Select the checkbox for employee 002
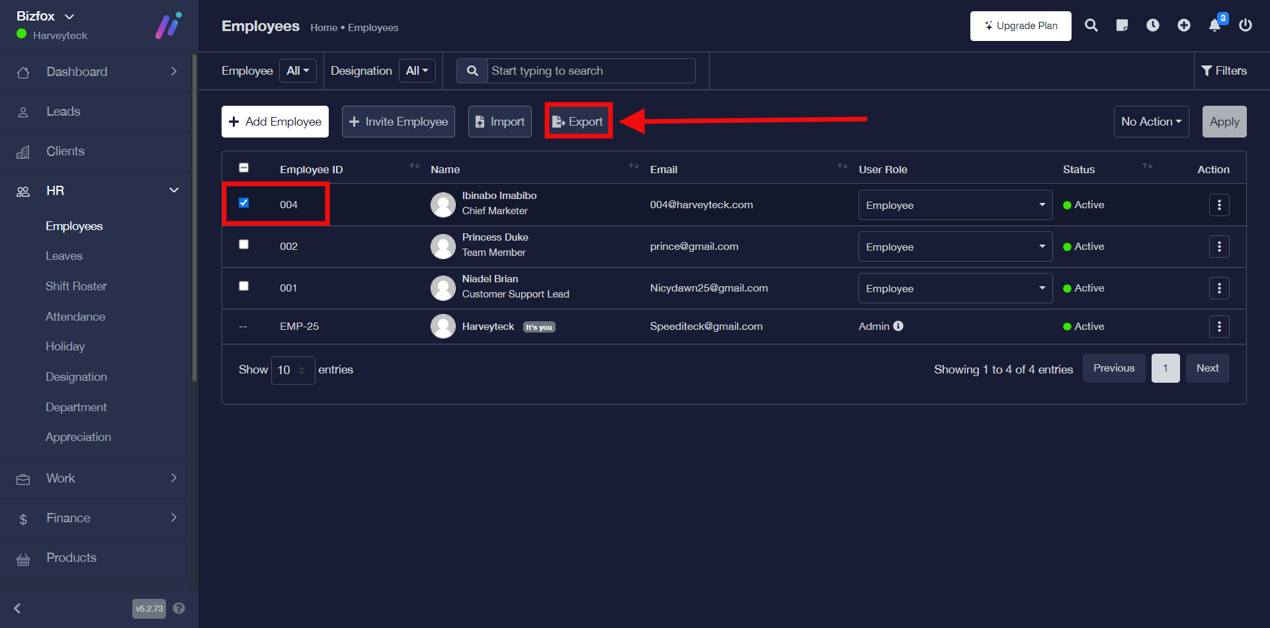 (243, 245)
